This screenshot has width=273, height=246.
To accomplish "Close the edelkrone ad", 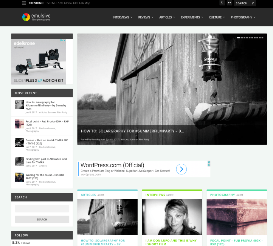I will (65, 40).
